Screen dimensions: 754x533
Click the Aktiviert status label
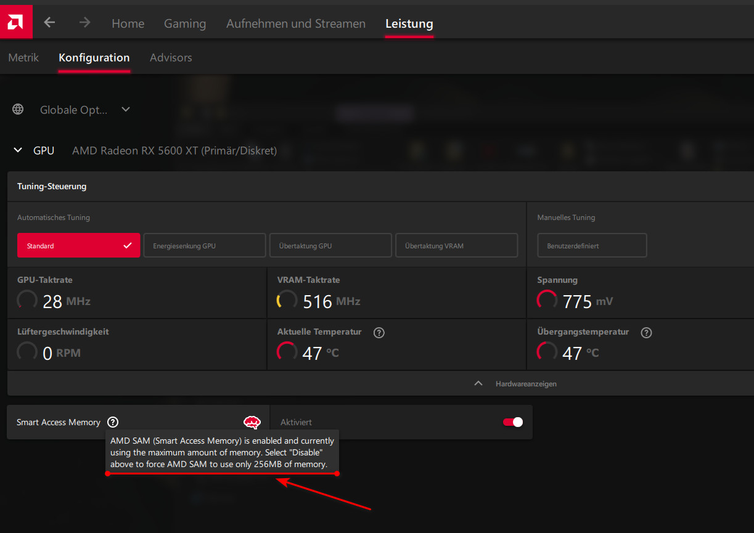pyautogui.click(x=296, y=423)
